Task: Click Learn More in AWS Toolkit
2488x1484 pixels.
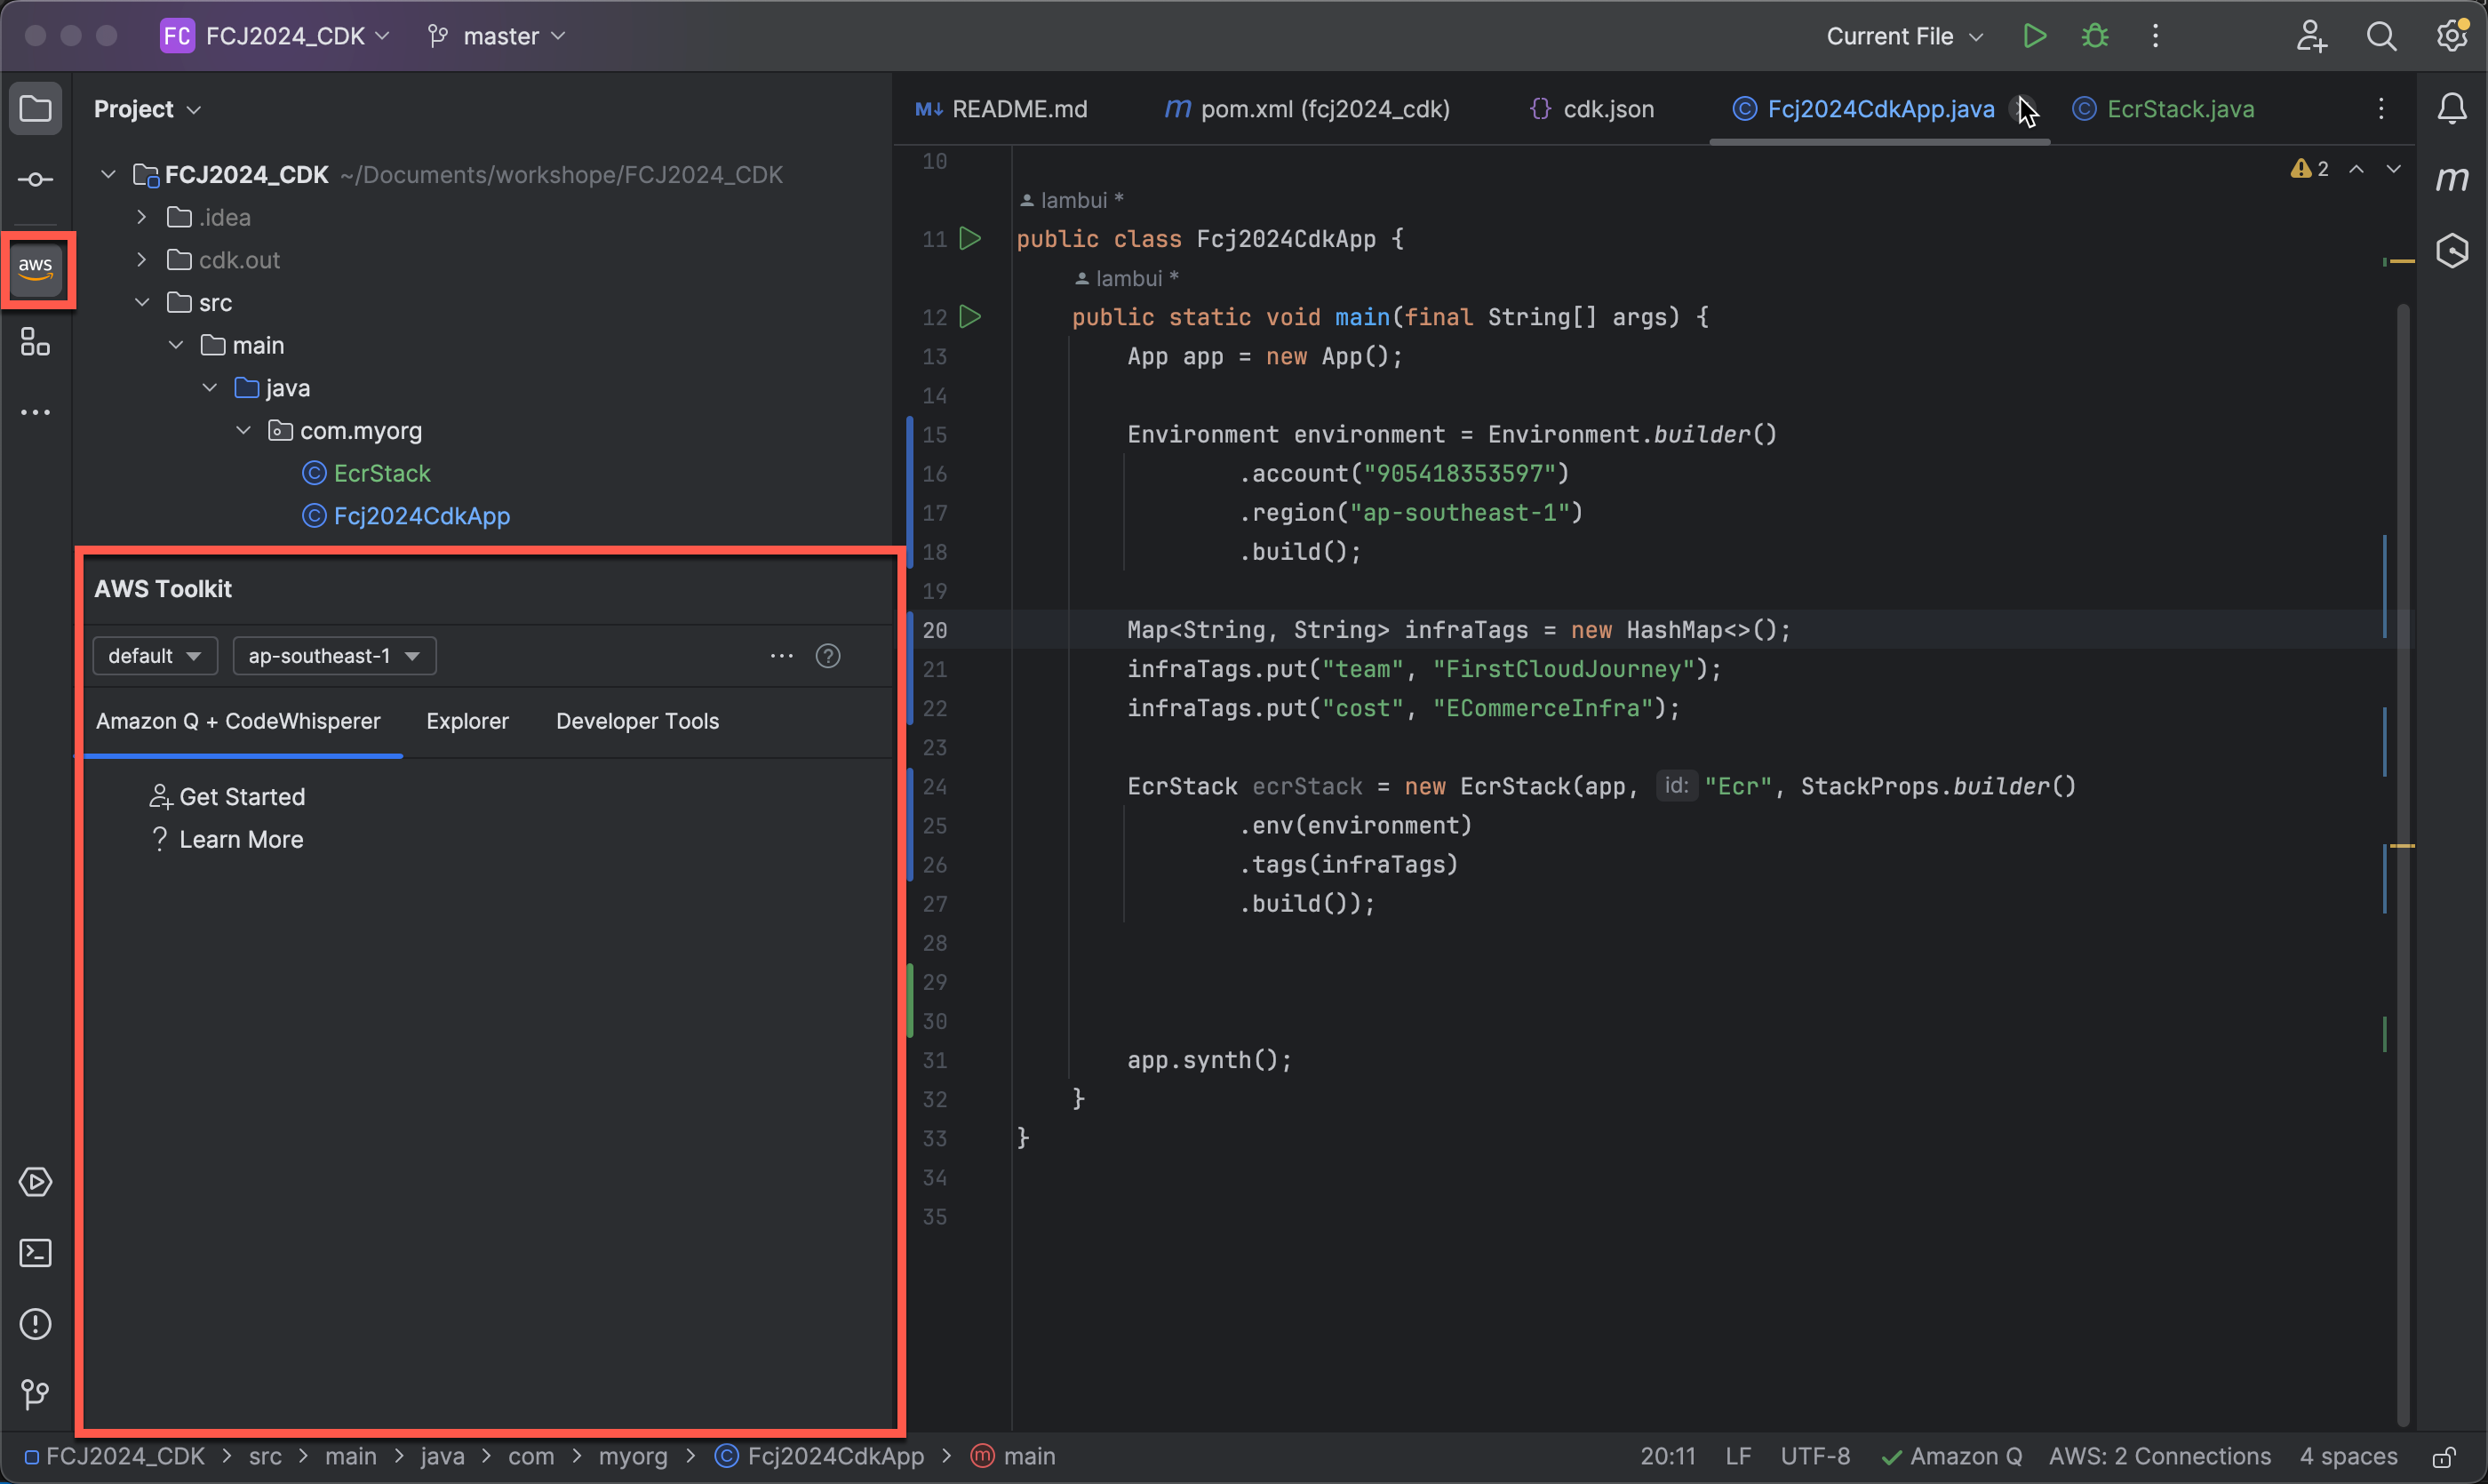Action: click(240, 840)
